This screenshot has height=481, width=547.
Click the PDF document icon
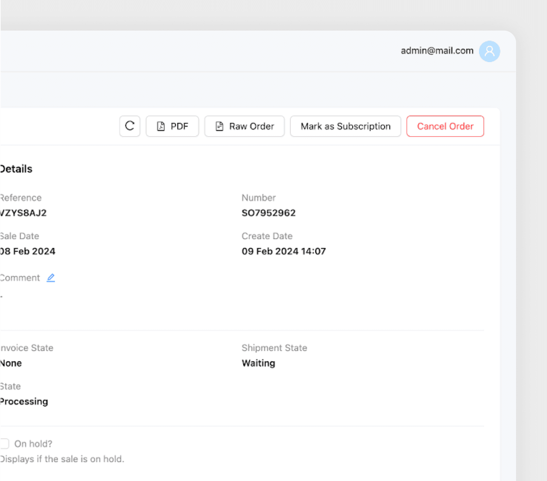161,126
